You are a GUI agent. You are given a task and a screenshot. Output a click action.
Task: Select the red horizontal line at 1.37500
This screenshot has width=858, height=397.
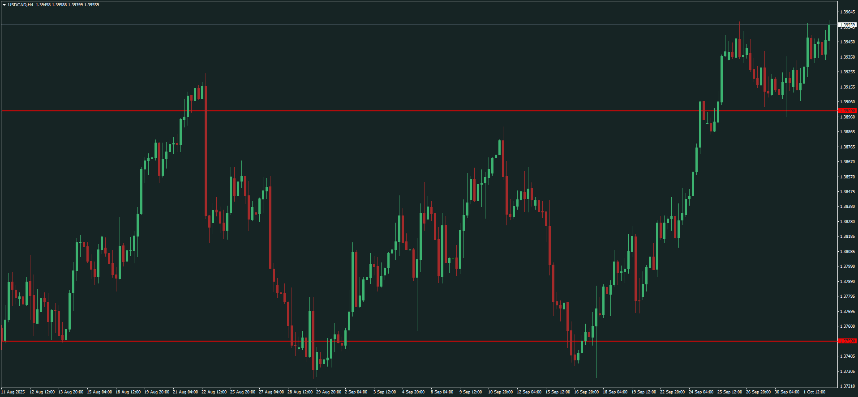point(403,341)
